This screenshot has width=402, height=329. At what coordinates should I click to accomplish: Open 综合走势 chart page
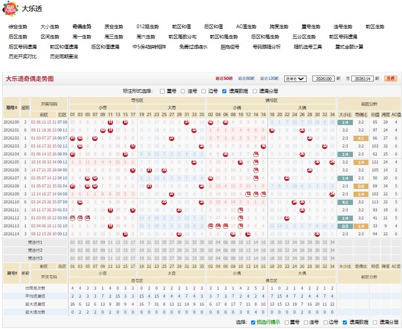tap(18, 27)
